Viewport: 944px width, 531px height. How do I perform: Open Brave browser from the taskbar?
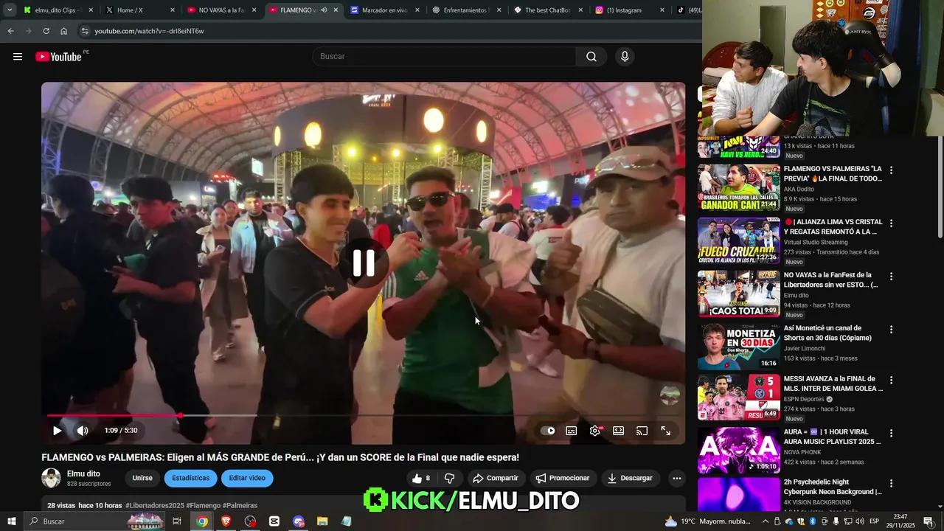click(x=226, y=521)
